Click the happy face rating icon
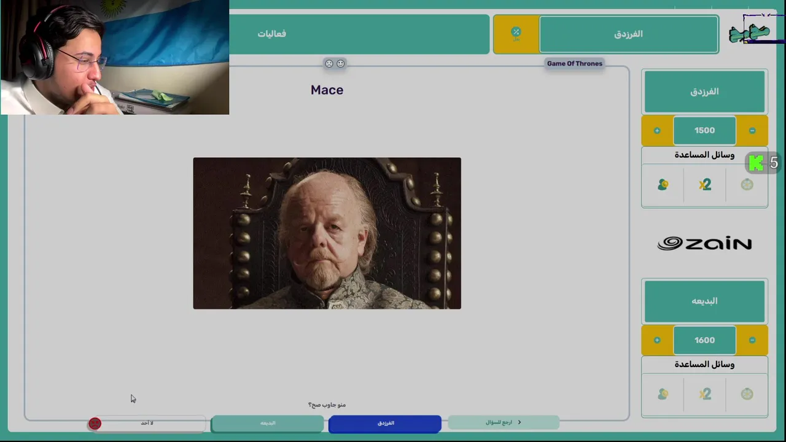Screen dimensions: 786x442 point(341,63)
